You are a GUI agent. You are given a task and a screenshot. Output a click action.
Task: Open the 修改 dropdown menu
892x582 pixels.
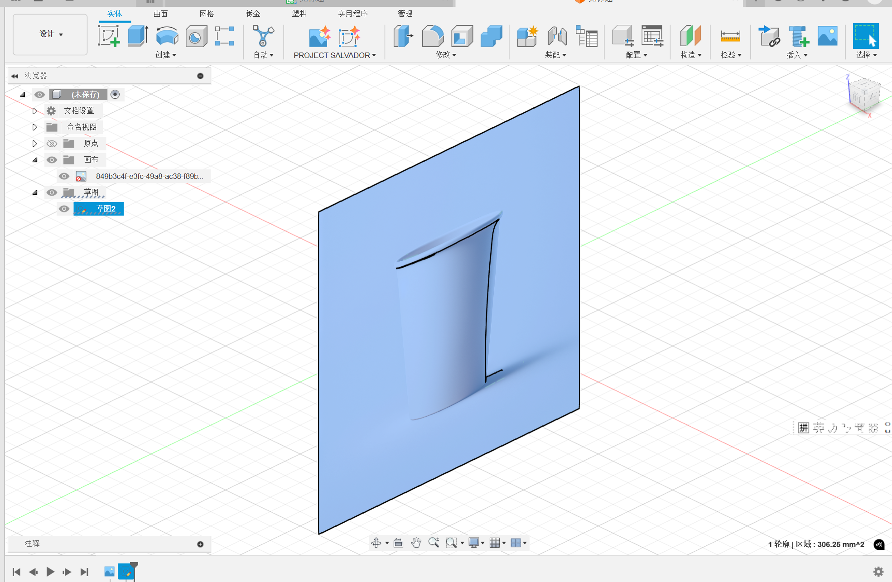446,55
